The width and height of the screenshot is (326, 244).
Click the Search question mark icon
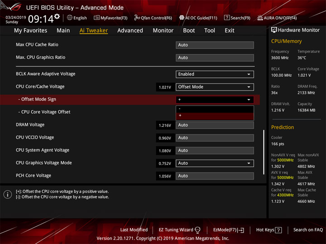click(x=227, y=18)
